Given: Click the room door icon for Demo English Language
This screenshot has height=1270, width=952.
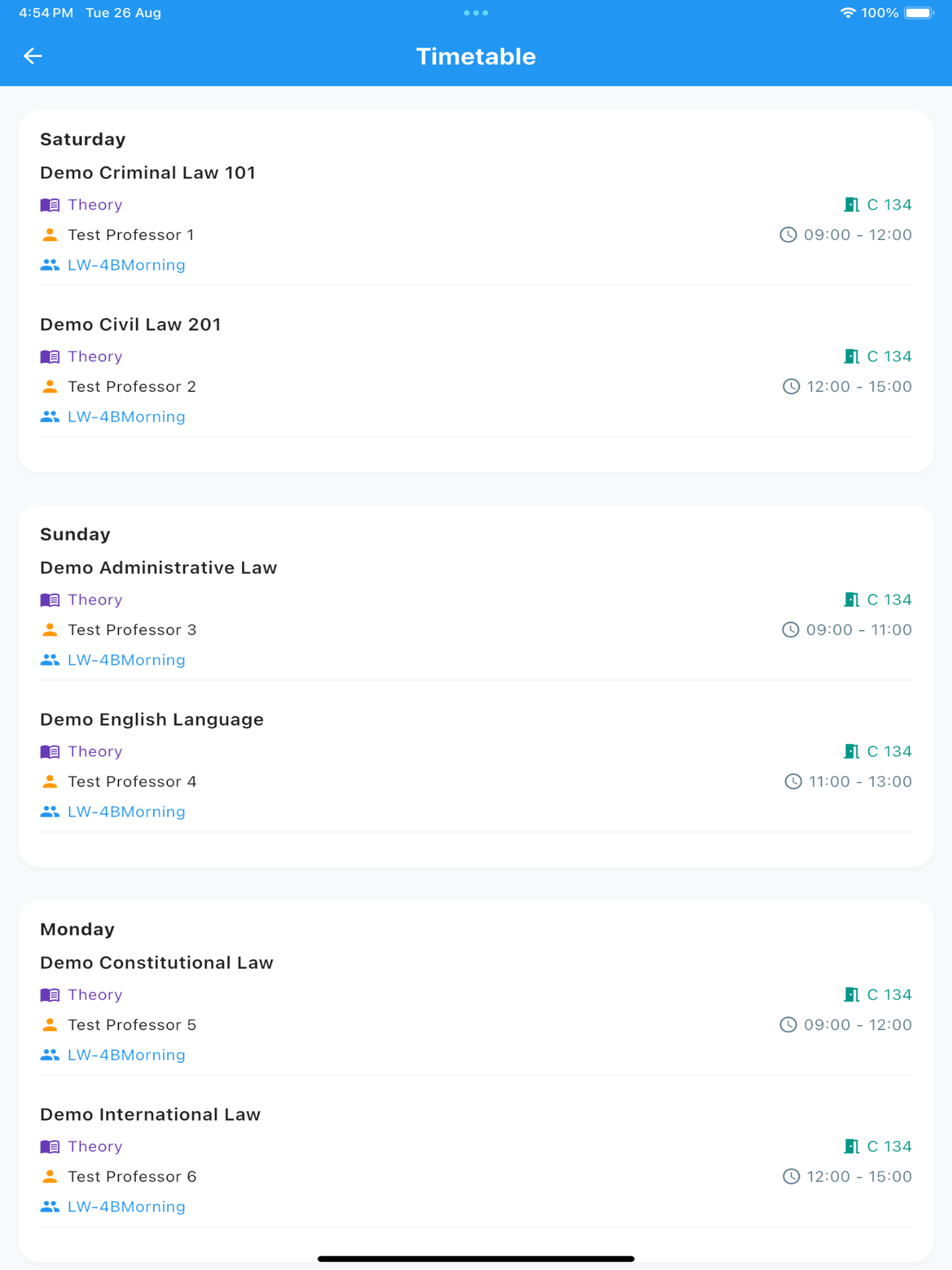Looking at the screenshot, I should click(x=852, y=752).
